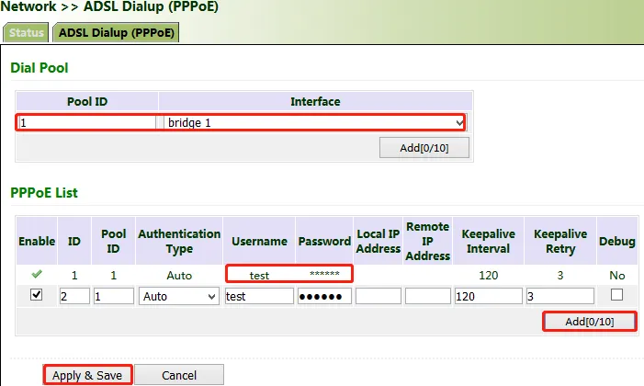The image size is (644, 386).
Task: Click the Keepalive Interval field showing 120
Action: tap(489, 296)
